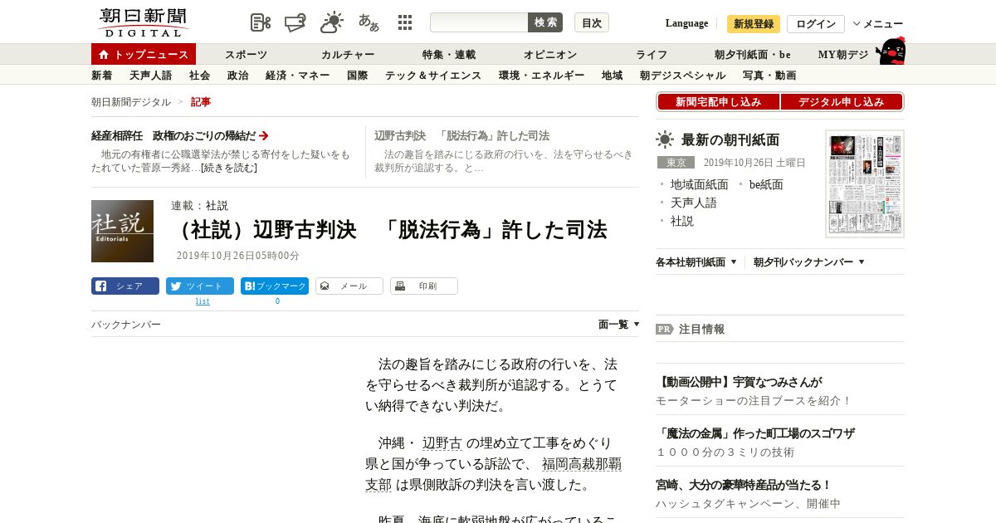Select 国際 in the sub navigation
Screen dimensions: 996x523
coord(358,76)
